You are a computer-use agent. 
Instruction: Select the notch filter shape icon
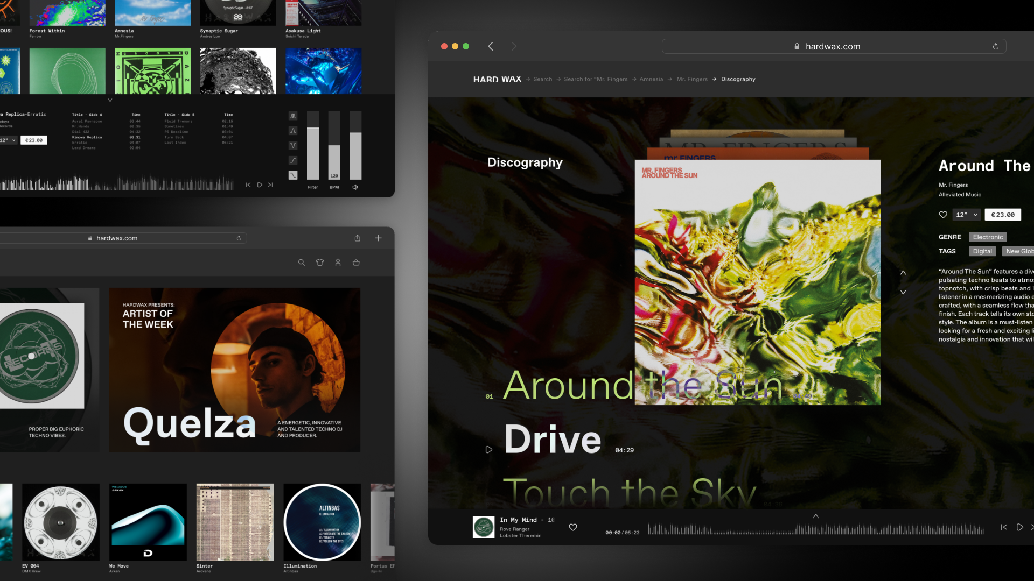(x=293, y=145)
